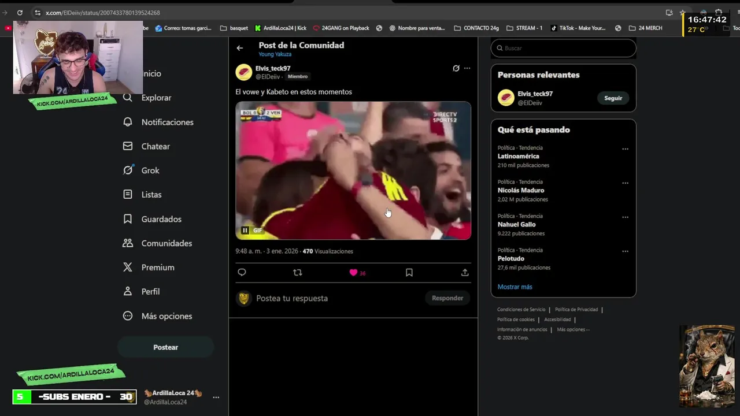Click Elvis_teck97 avatar in Personas relevantes
Viewport: 740px width, 416px height.
click(x=506, y=98)
